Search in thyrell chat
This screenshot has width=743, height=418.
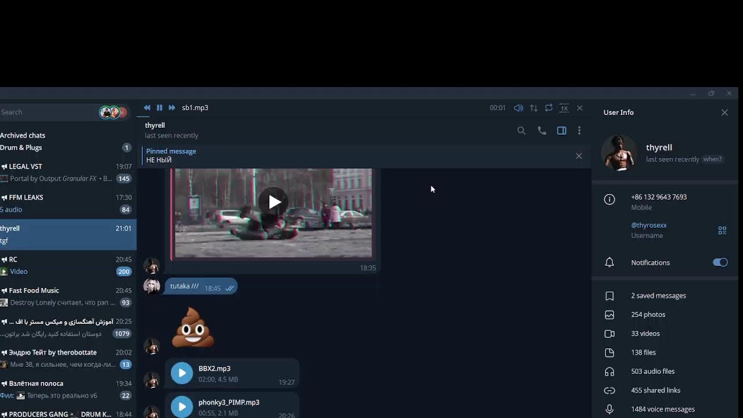coord(521,131)
